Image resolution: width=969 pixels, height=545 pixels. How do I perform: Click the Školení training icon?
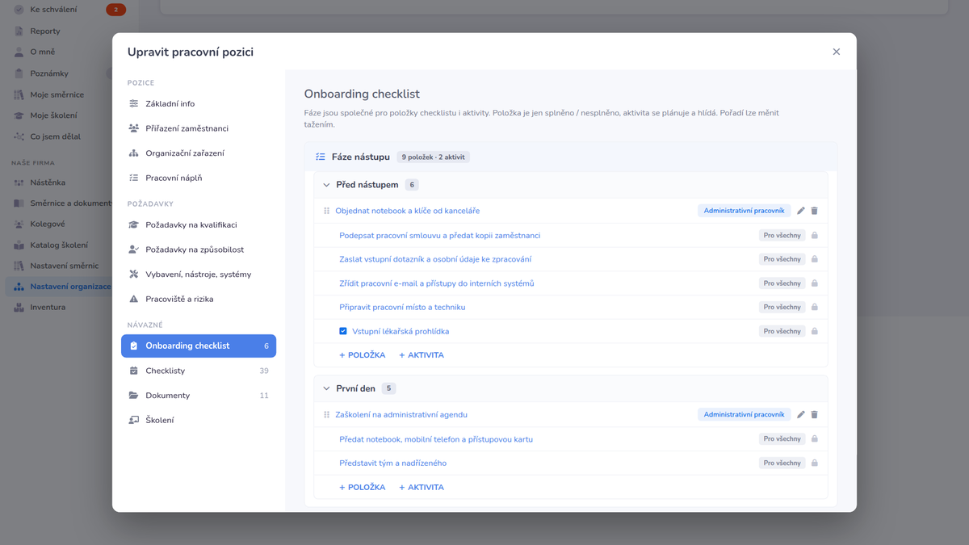point(134,420)
